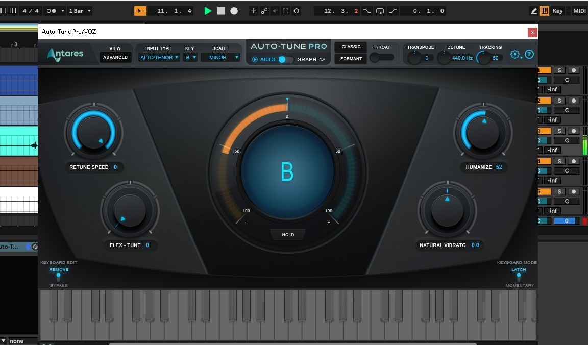Image resolution: width=588 pixels, height=345 pixels.
Task: Click the Natural Vibrato value 0.0
Action: click(475, 245)
